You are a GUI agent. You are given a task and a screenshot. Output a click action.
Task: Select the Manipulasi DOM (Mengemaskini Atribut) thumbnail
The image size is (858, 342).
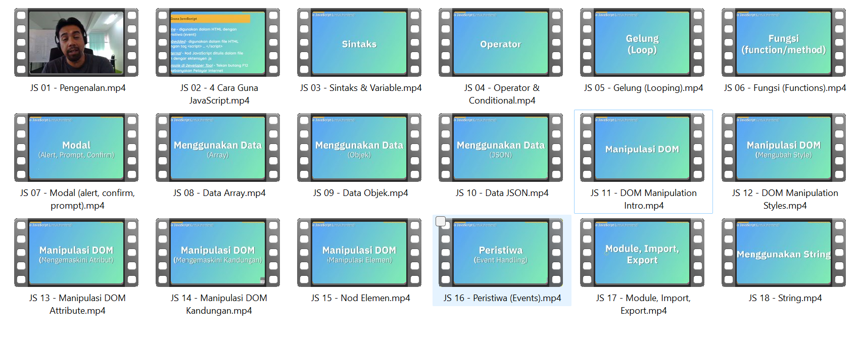(x=76, y=253)
